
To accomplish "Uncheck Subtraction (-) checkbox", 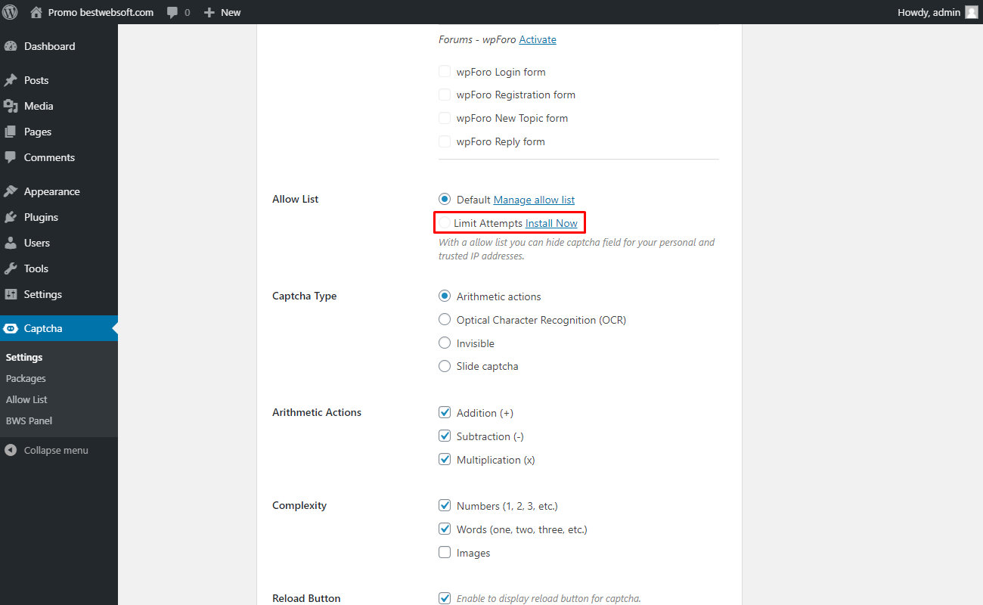I will coord(445,436).
